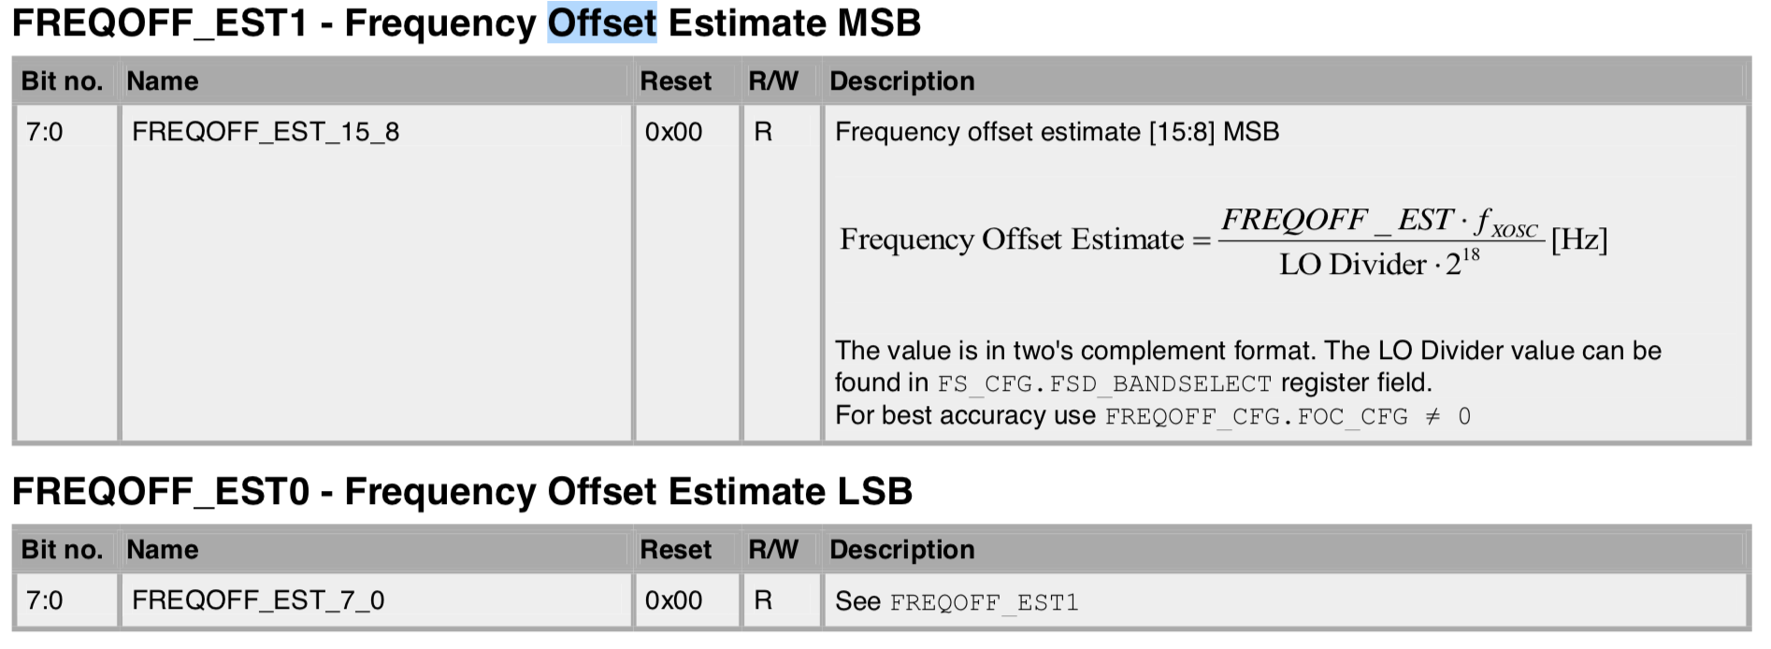1771x649 pixels.
Task: Click the 0x00 reset value in FREQOFF_EST1 table
Action: (673, 132)
